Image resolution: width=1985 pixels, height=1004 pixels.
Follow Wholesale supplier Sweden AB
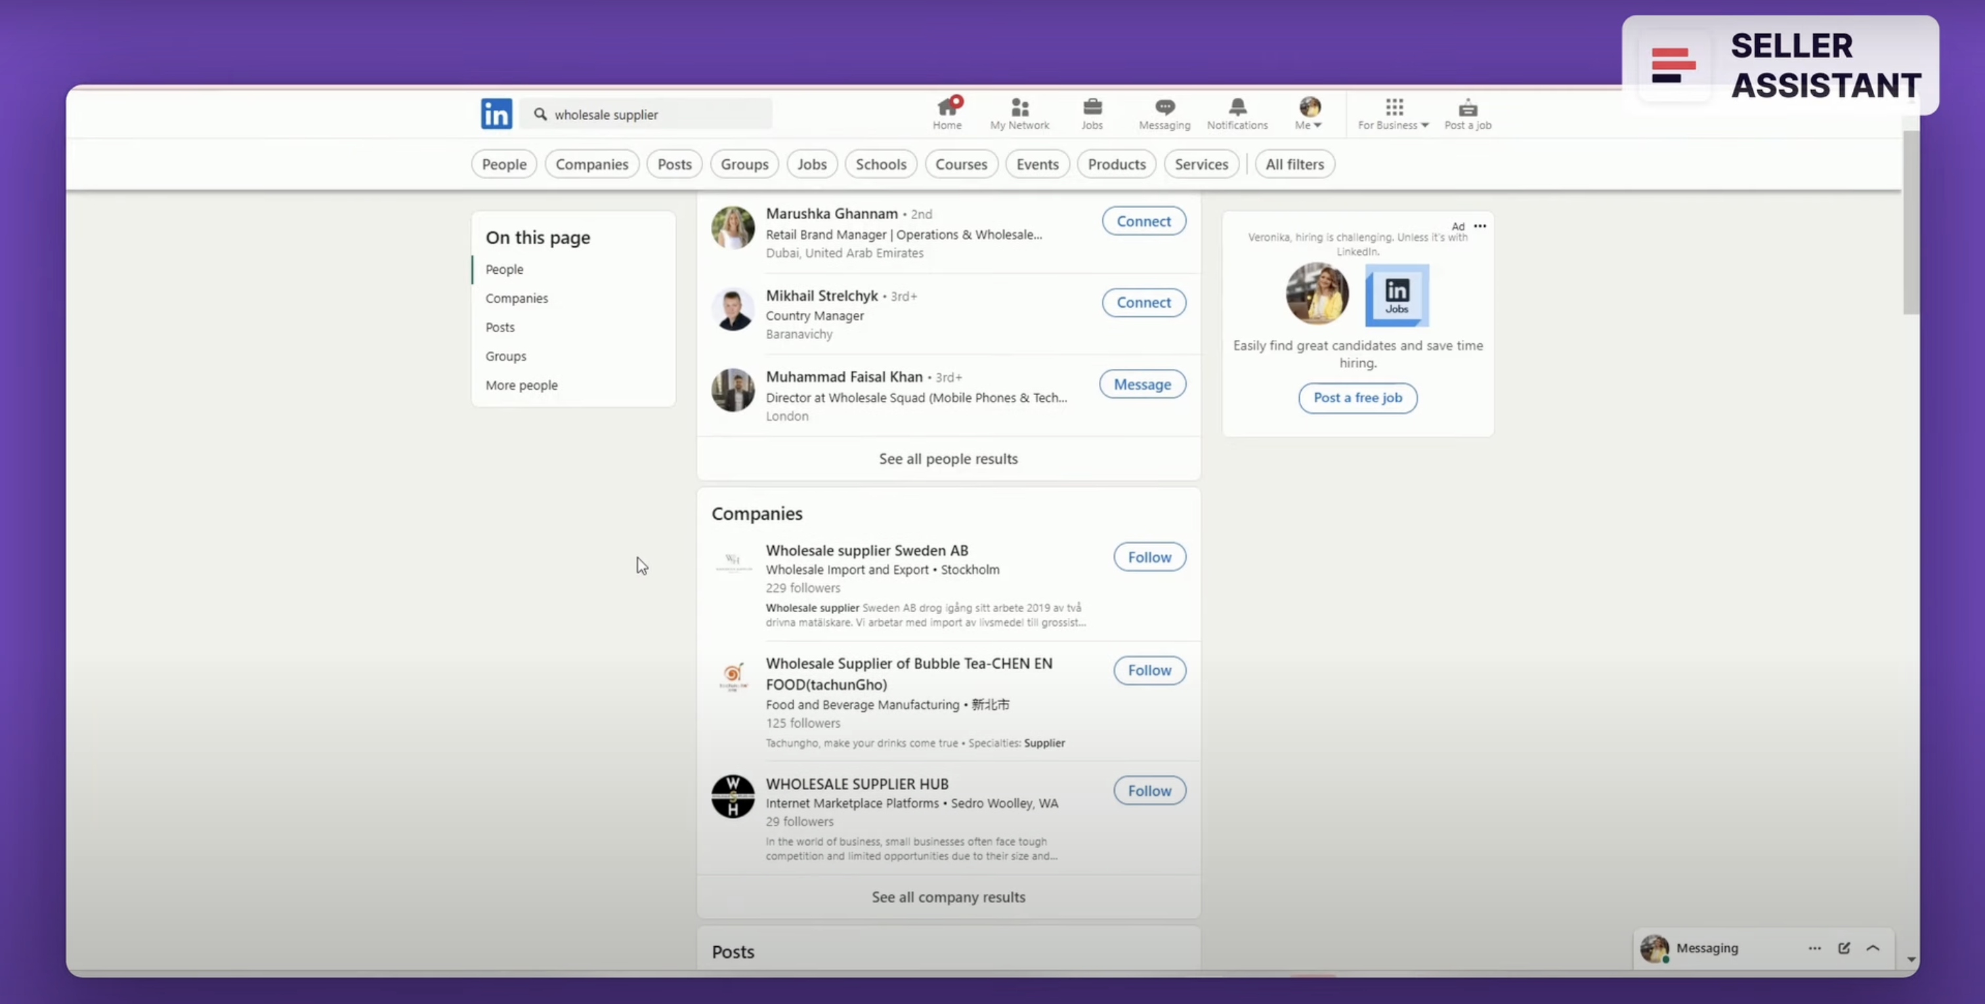1148,557
